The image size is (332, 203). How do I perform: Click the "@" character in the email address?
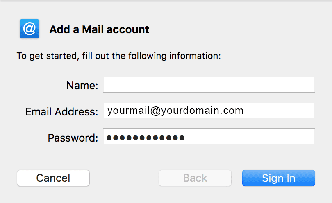(x=155, y=111)
